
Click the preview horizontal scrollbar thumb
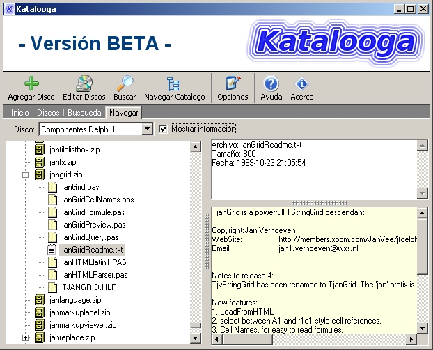[x=247, y=339]
